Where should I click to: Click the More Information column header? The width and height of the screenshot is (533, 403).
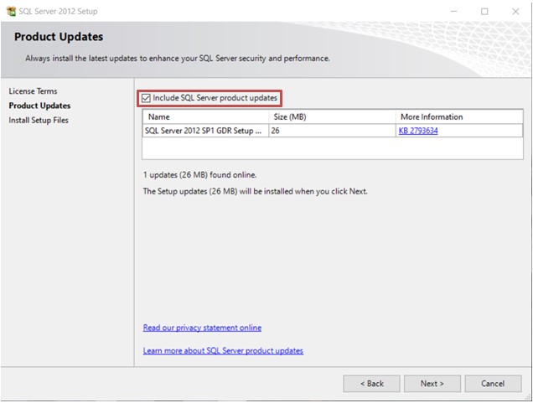[459, 117]
